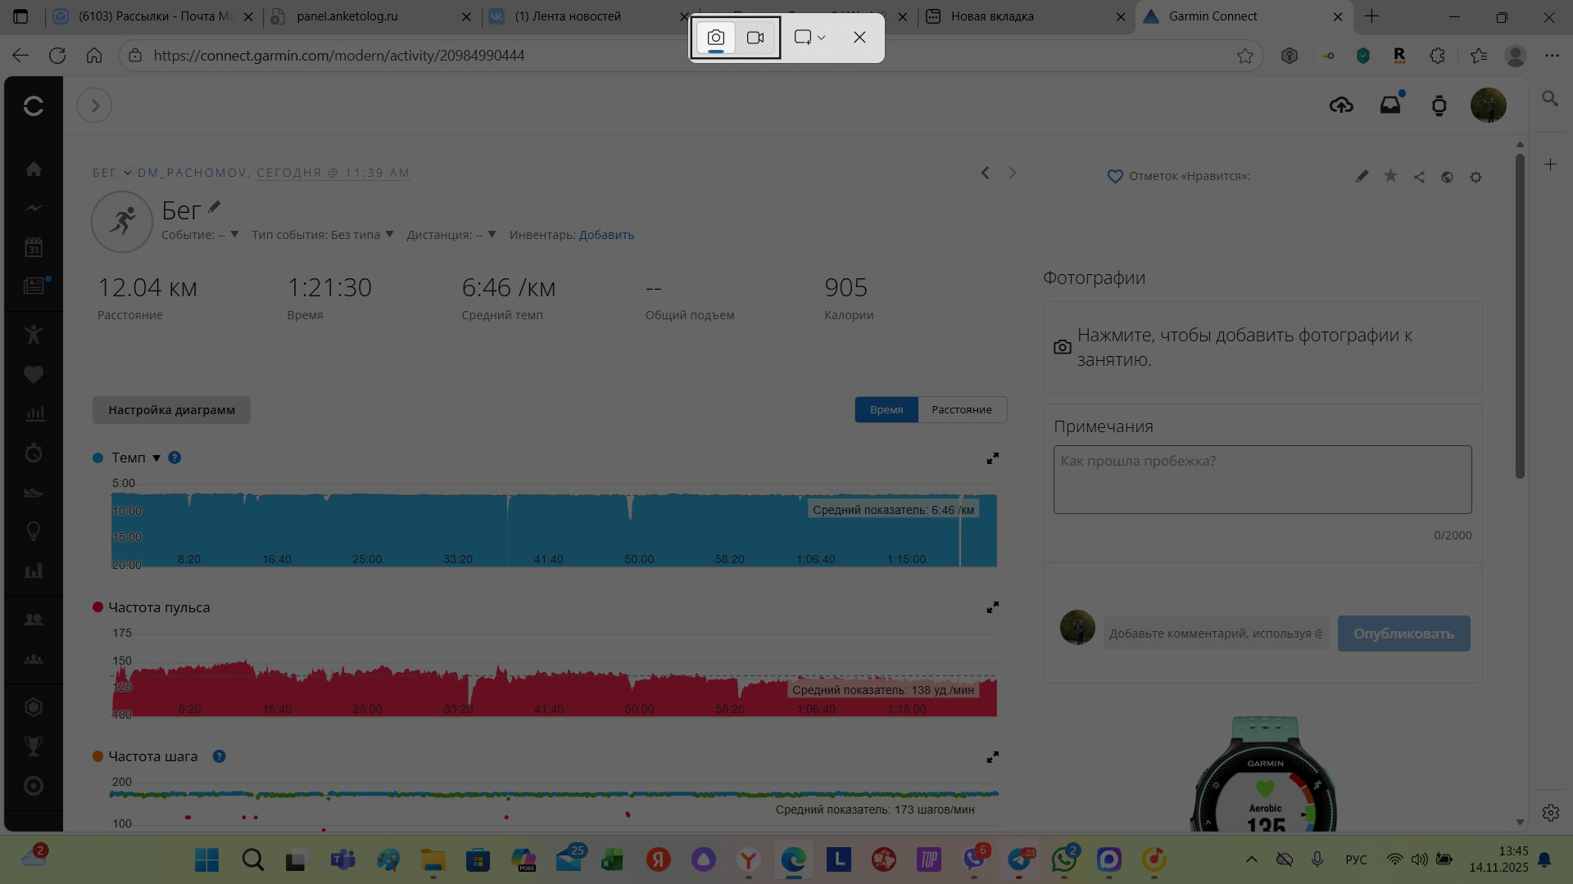
Task: Switch to the Лента новостей tab
Action: tap(587, 16)
